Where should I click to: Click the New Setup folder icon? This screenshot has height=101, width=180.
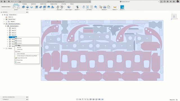pos(14,7)
